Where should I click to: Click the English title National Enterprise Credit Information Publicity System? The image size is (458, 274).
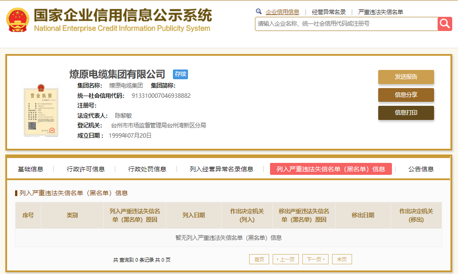122,28
